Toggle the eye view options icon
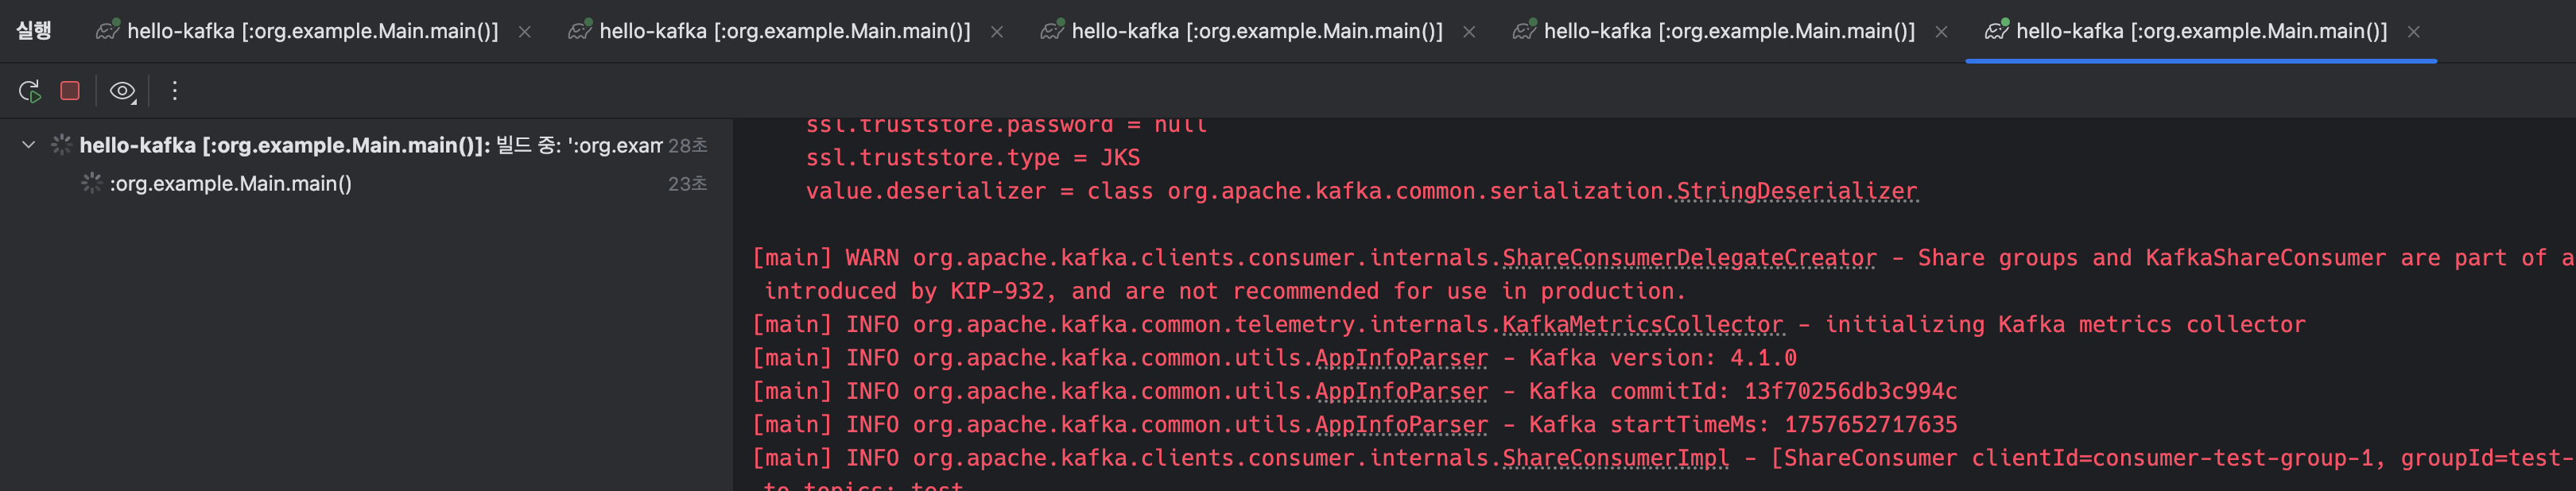The width and height of the screenshot is (2576, 491). click(122, 91)
